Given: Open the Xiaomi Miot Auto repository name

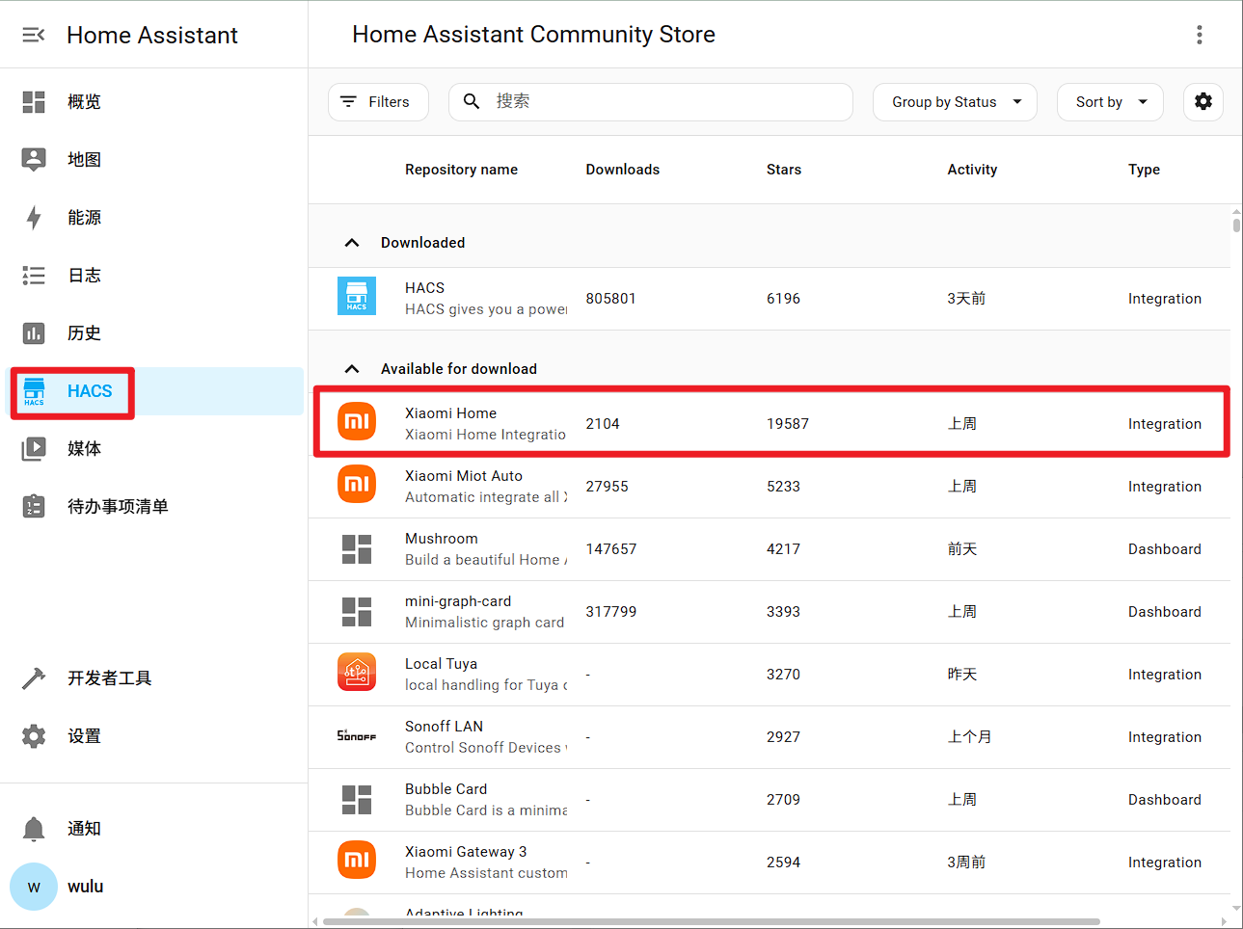Looking at the screenshot, I should coord(464,476).
